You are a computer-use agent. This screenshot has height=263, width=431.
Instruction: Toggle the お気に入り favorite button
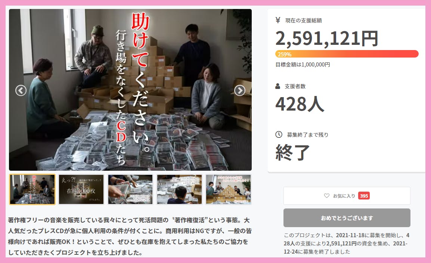click(x=347, y=196)
